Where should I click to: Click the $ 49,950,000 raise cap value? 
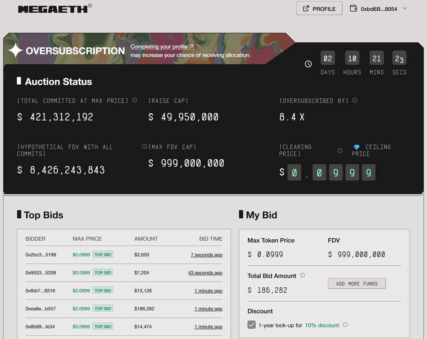point(184,117)
